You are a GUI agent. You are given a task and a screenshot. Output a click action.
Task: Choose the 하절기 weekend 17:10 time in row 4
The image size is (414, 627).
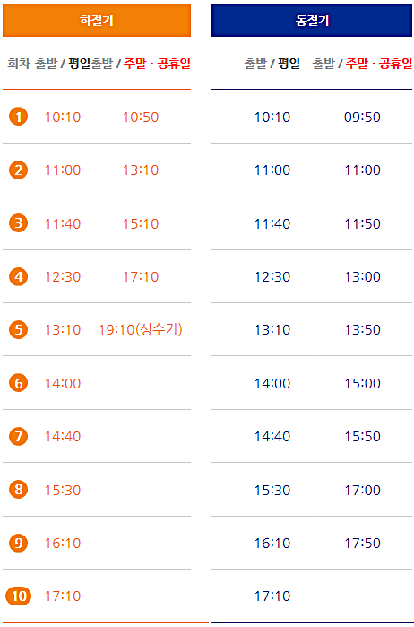(141, 276)
